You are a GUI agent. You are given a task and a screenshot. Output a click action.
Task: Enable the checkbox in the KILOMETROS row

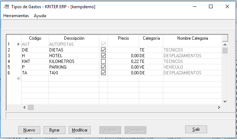(x=103, y=61)
